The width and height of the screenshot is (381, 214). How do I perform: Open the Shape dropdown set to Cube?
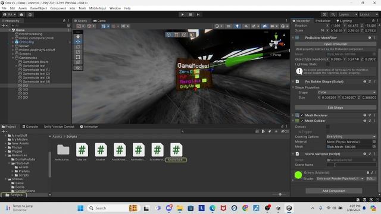click(x=346, y=93)
